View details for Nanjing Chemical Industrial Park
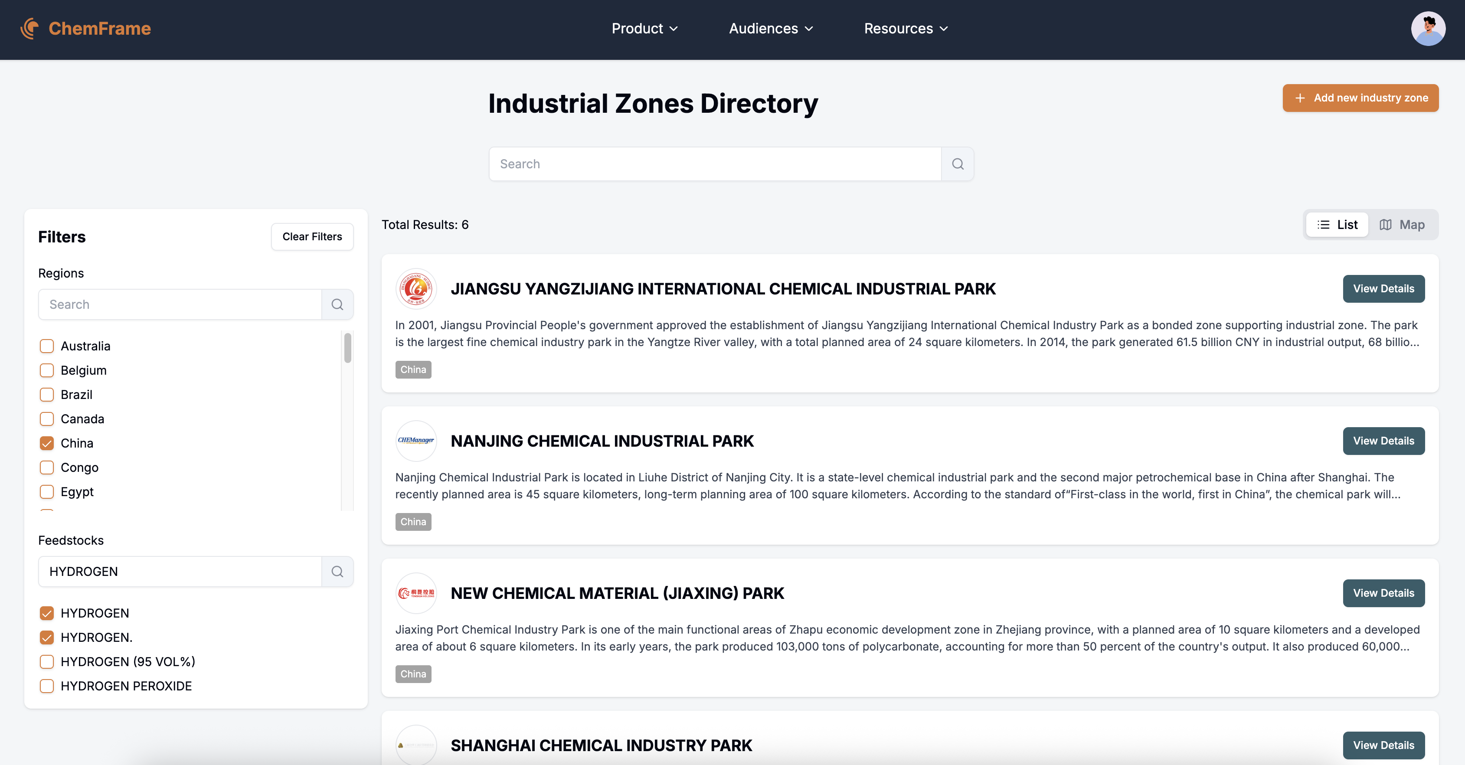The image size is (1465, 765). [1383, 441]
